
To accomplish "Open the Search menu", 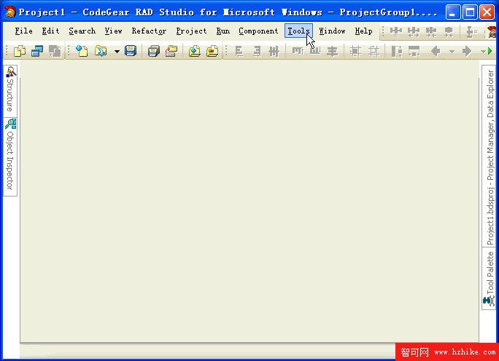I will (82, 31).
